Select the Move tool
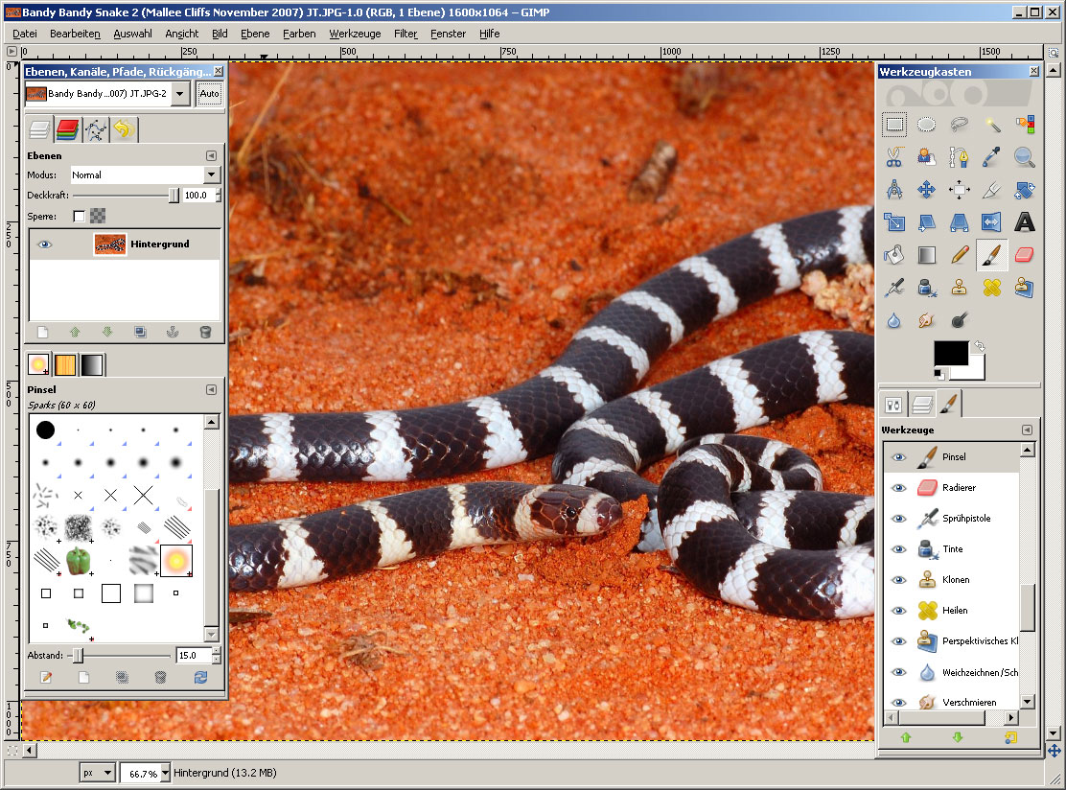This screenshot has width=1066, height=790. [926, 190]
